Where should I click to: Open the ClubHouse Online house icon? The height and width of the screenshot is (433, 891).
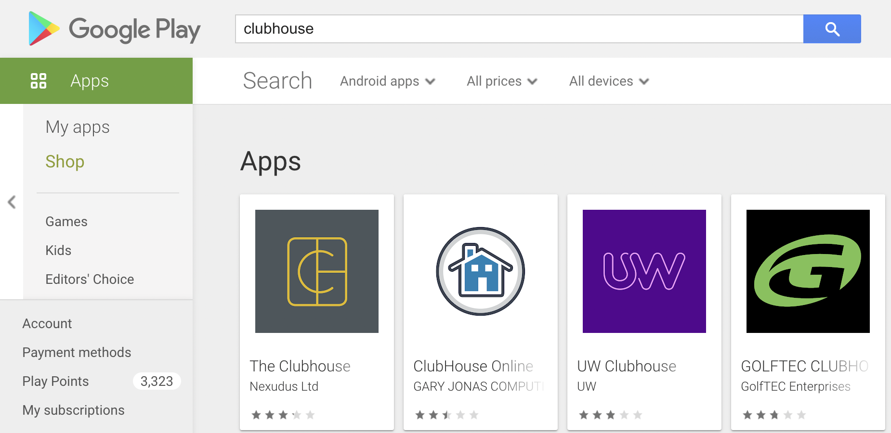pyautogui.click(x=481, y=271)
